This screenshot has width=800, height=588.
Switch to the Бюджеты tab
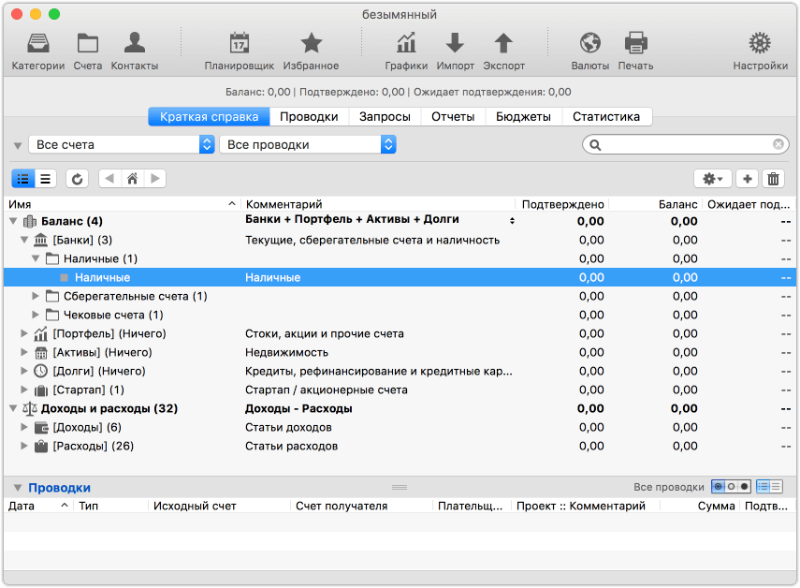[523, 117]
